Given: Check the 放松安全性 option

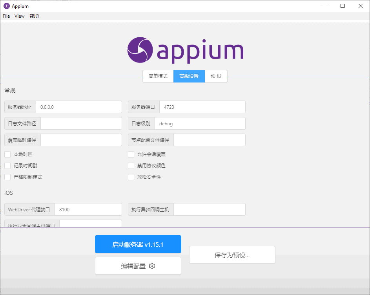Looking at the screenshot, I should (x=131, y=177).
